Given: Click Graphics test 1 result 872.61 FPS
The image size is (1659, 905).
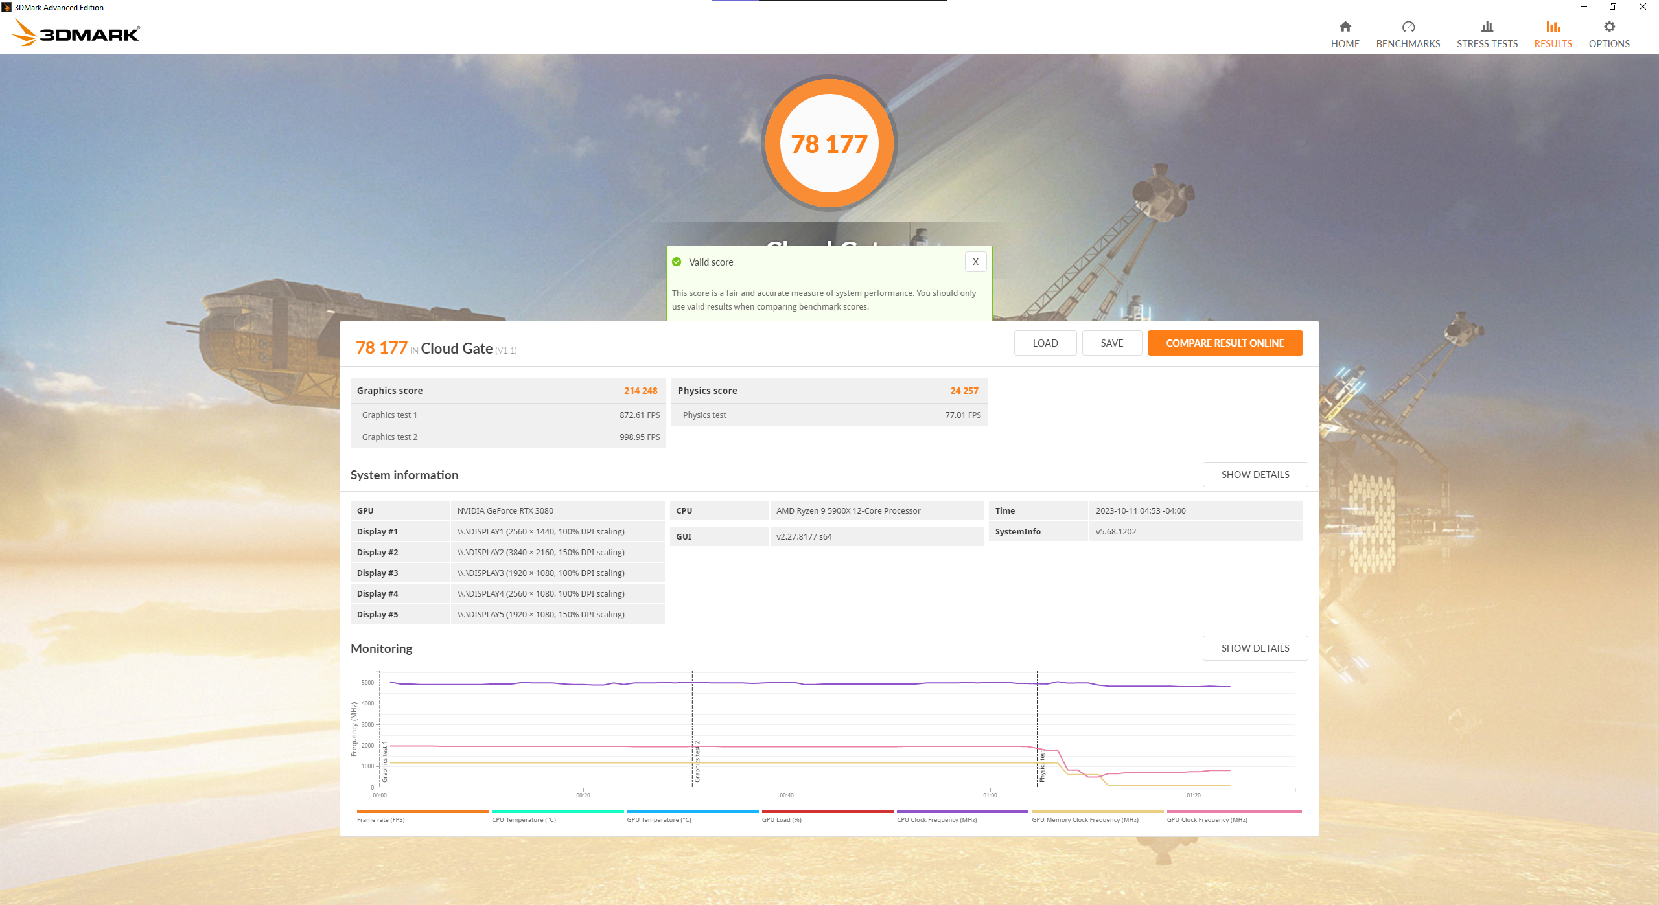Looking at the screenshot, I should click(640, 415).
